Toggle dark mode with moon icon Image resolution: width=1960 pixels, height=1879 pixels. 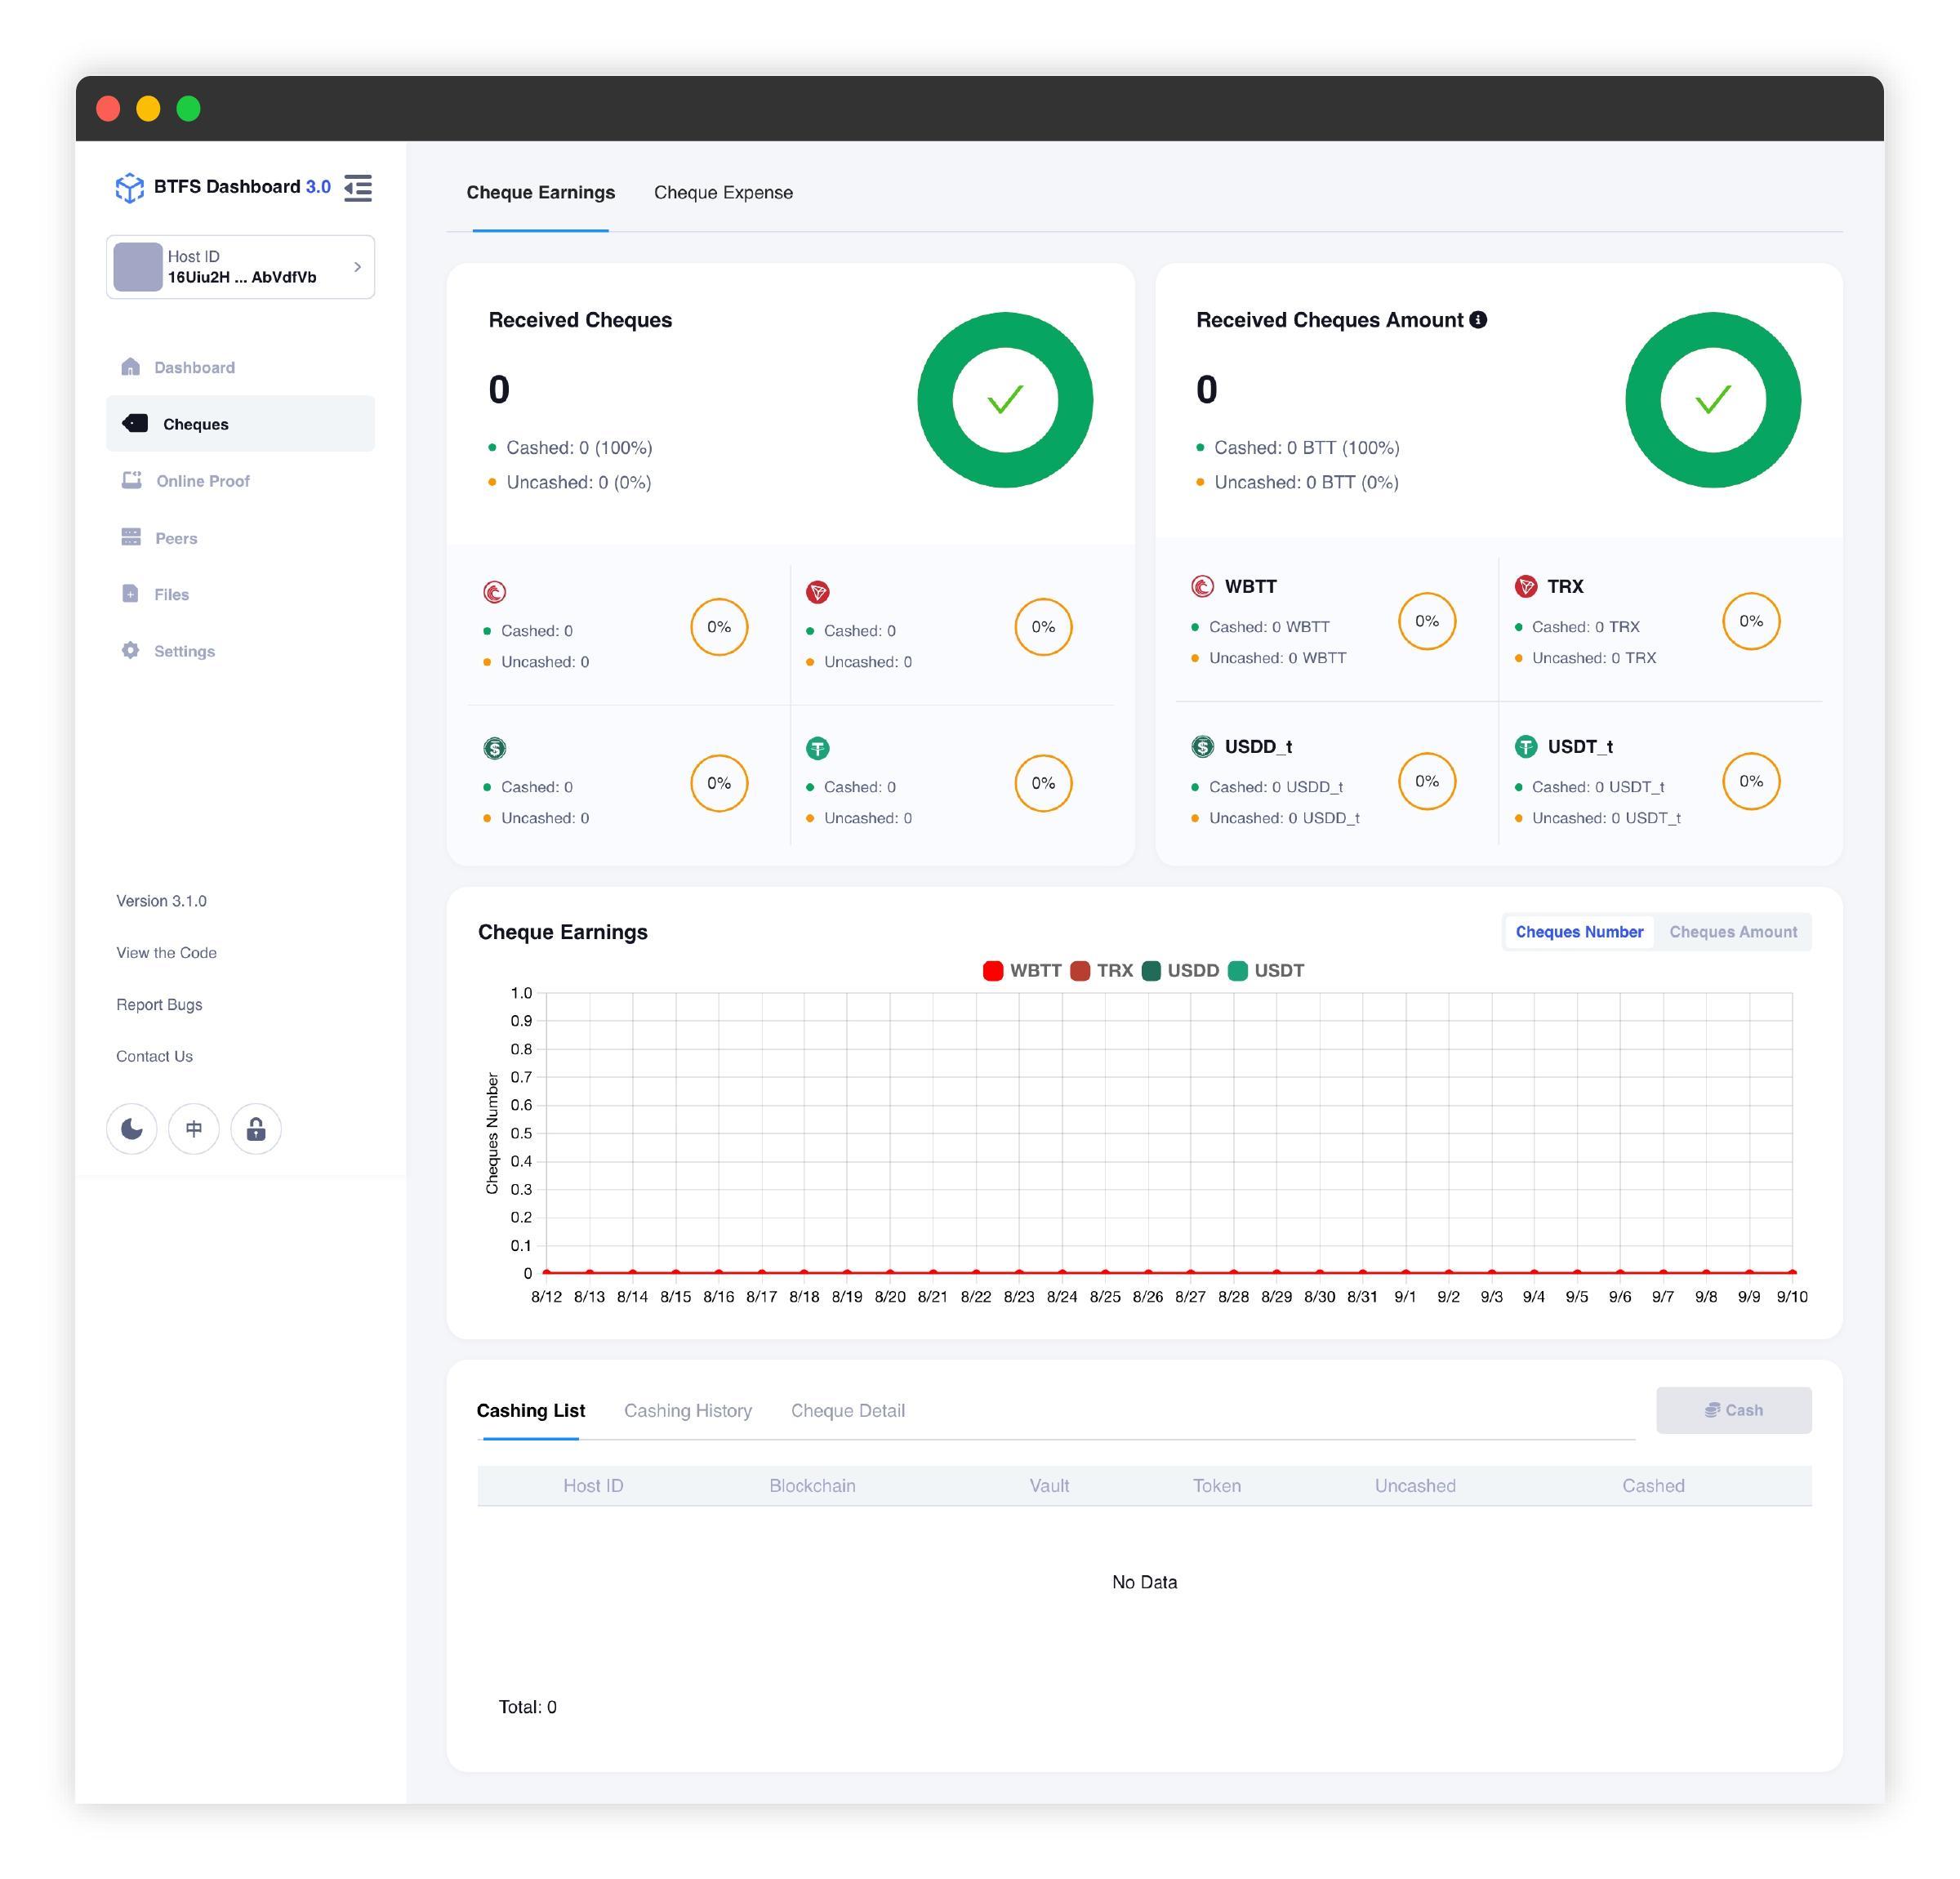coord(132,1129)
